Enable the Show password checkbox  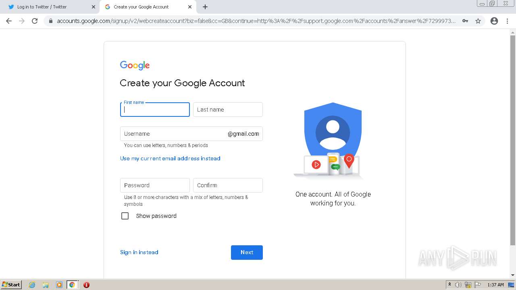[125, 216]
